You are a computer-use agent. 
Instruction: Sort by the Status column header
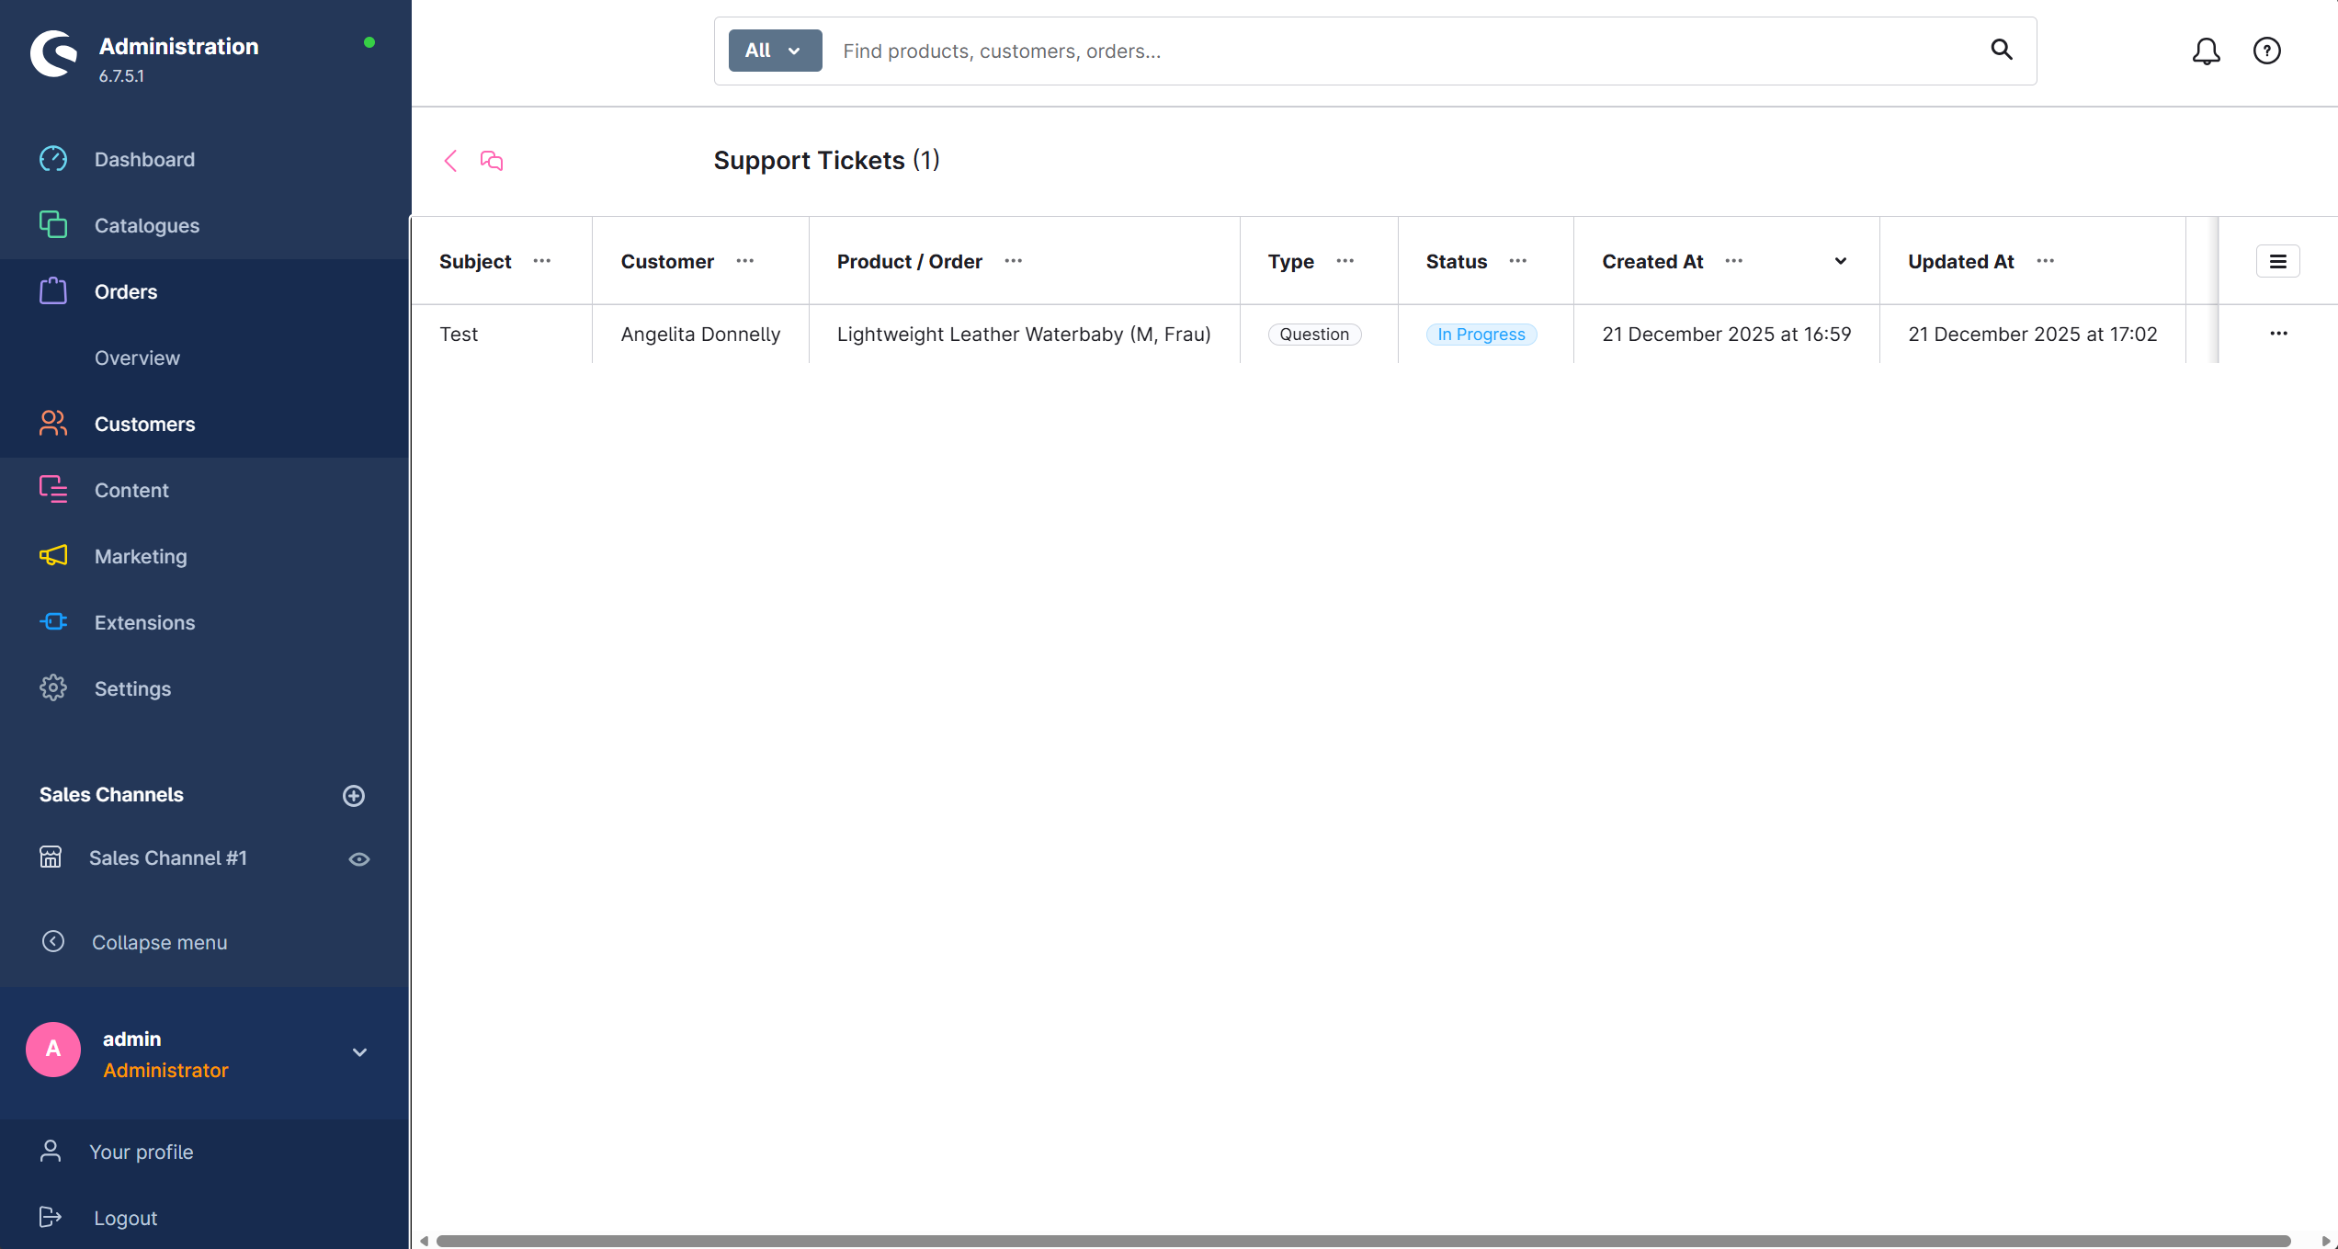tap(1457, 261)
